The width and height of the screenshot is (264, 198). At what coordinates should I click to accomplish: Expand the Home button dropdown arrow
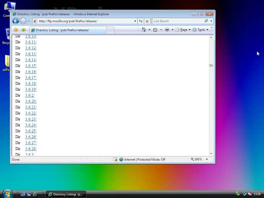point(149,30)
